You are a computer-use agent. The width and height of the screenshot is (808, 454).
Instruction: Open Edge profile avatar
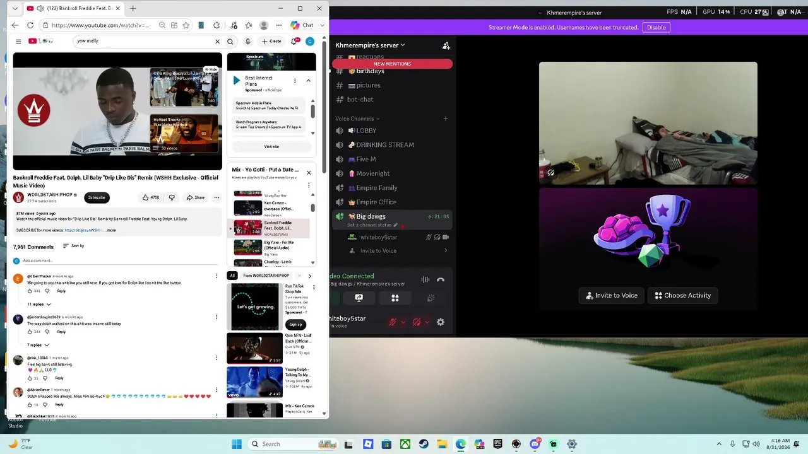pos(264,25)
